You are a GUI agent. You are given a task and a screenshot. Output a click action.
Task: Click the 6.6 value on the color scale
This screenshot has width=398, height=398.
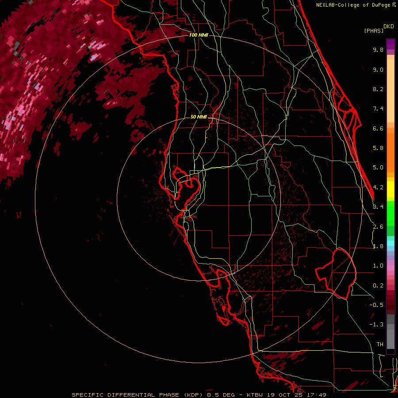[378, 128]
